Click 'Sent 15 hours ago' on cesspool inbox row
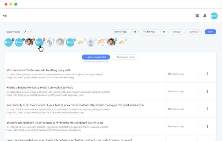Screen dimensions: 222x141 point(176,109)
